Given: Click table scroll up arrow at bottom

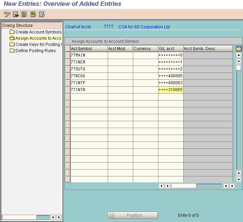Looking at the screenshot, I should pos(239,173).
